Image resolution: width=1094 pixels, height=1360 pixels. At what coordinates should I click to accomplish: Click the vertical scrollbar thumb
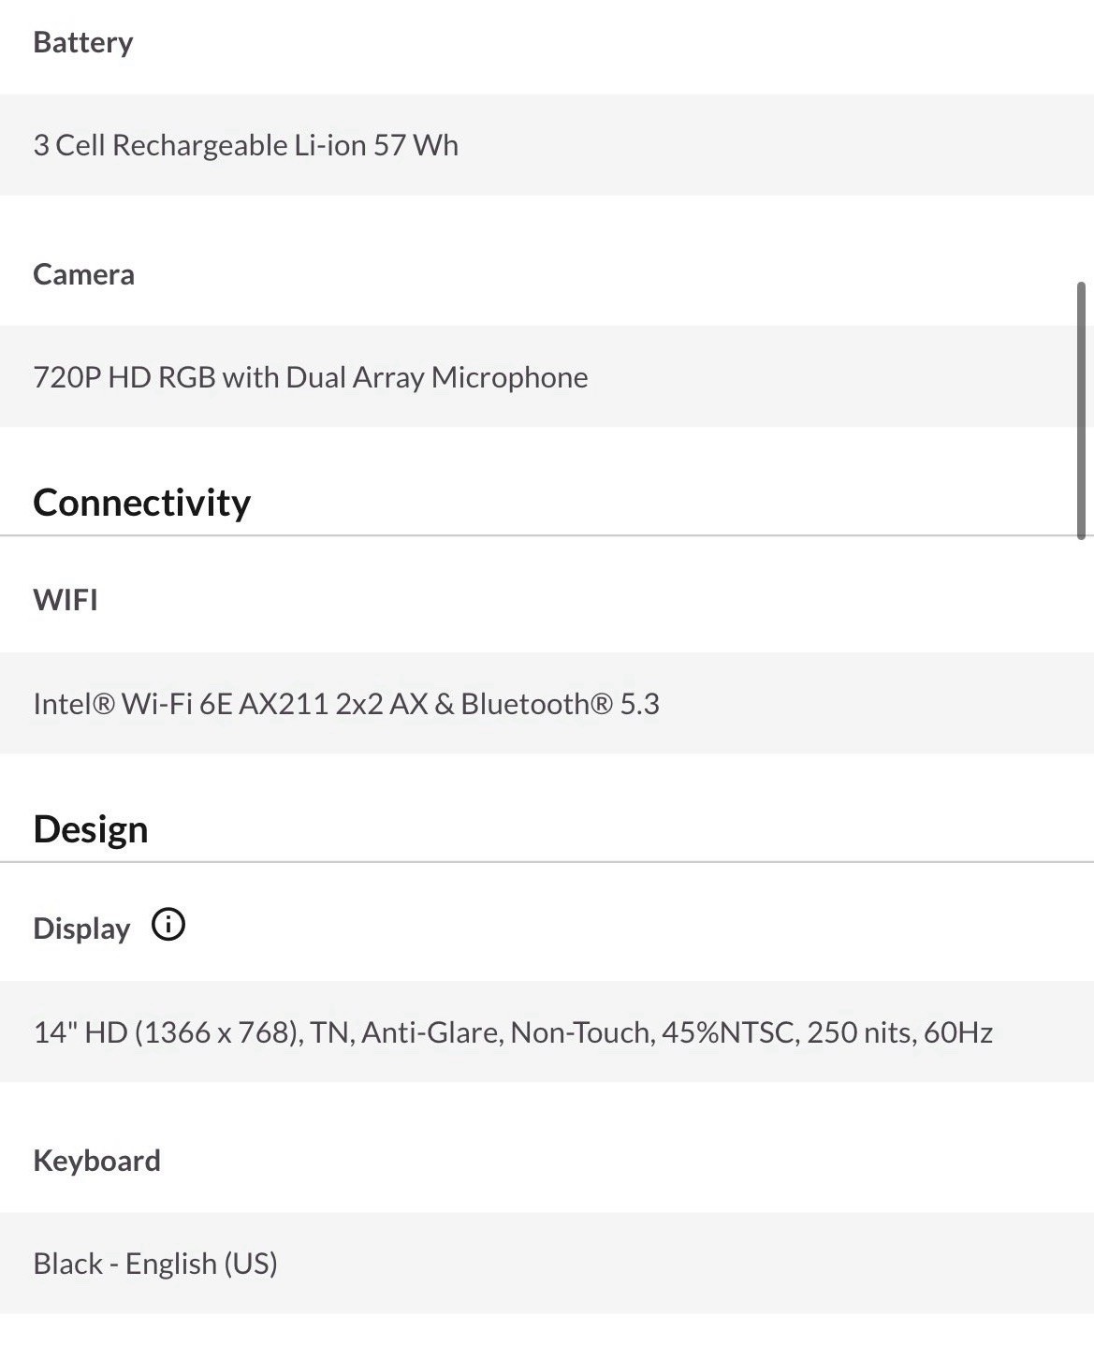pyautogui.click(x=1081, y=410)
